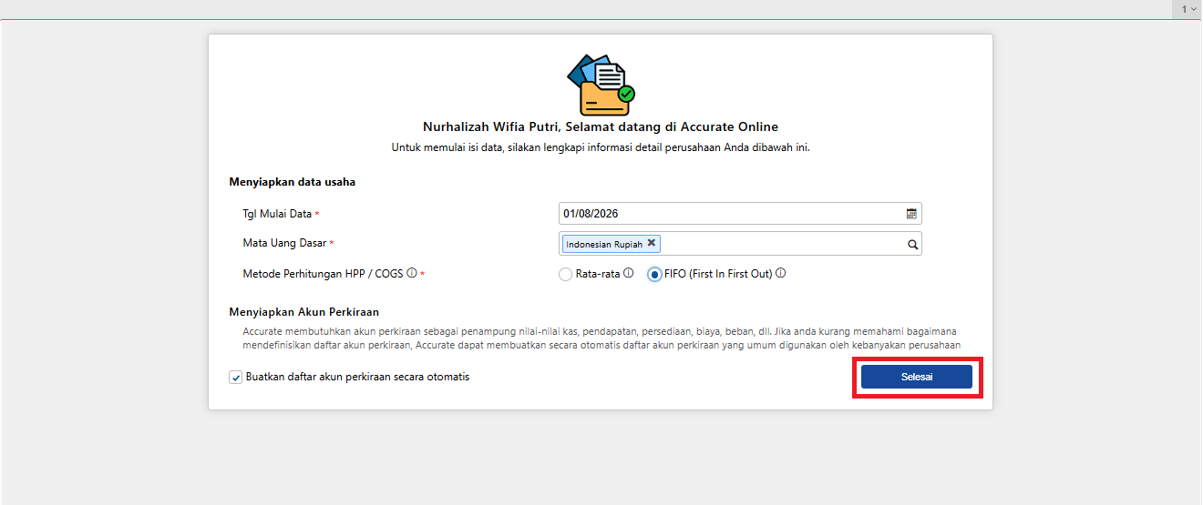Click the welcome text "Selamat datang di Accurate Online"
The height and width of the screenshot is (505, 1203).
[x=670, y=126]
